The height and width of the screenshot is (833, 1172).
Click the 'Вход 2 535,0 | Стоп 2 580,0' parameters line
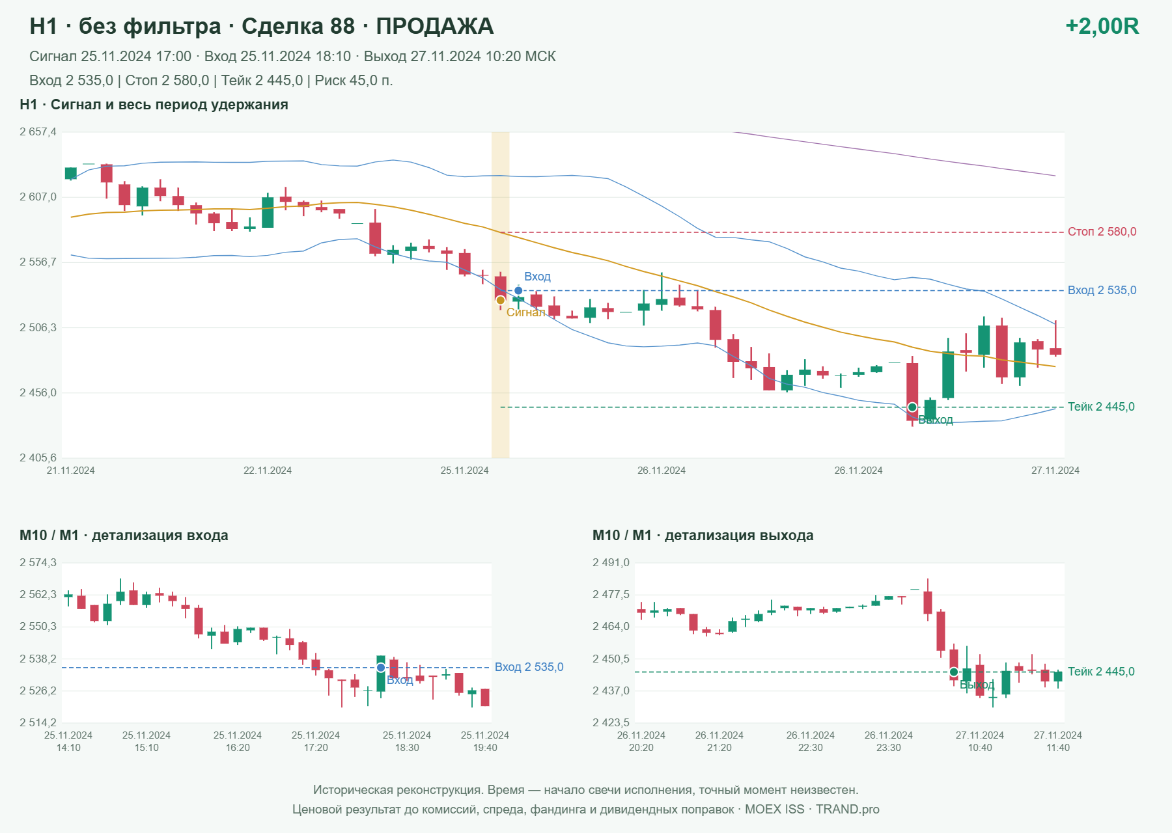211,81
